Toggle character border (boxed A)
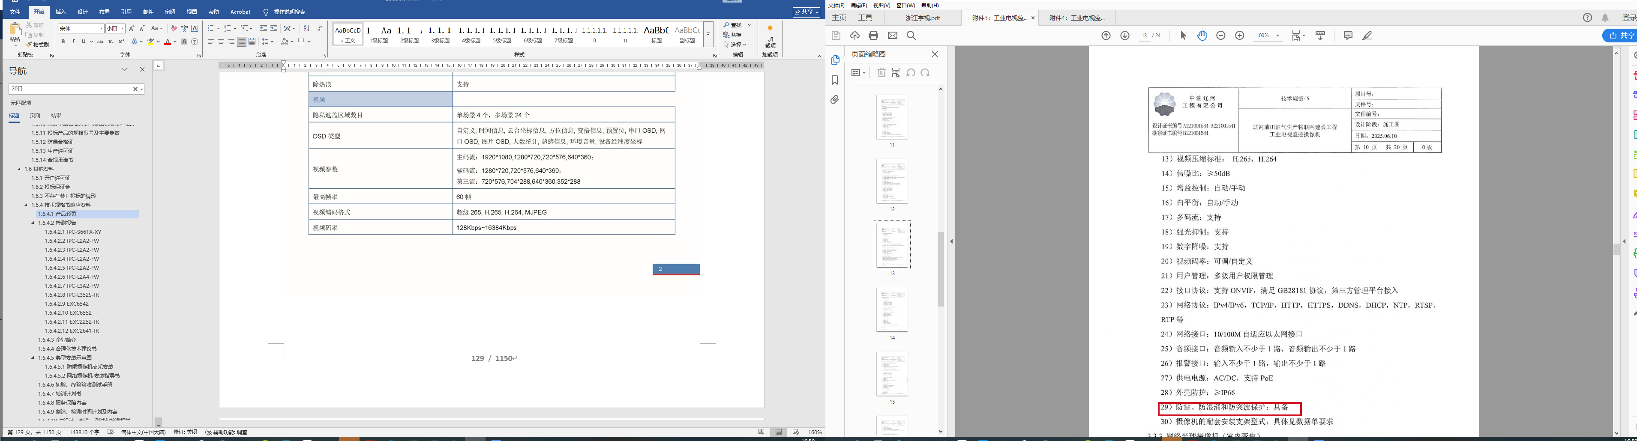The height and width of the screenshot is (441, 1637). (x=195, y=29)
